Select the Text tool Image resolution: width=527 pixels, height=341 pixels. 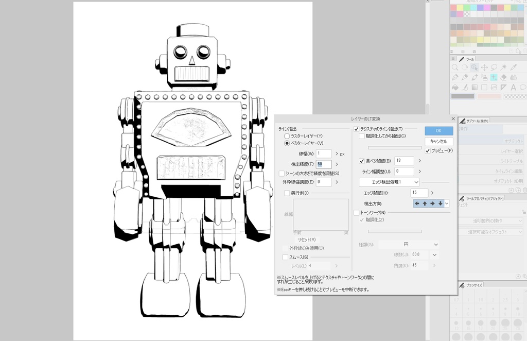point(513,87)
